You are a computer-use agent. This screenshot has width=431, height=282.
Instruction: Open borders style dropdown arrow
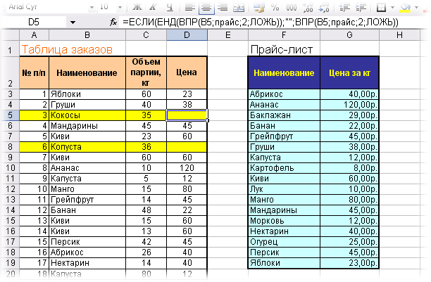click(392, 8)
